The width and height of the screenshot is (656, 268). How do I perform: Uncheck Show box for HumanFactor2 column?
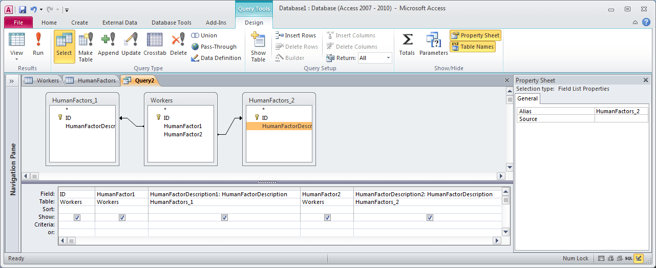[327, 217]
